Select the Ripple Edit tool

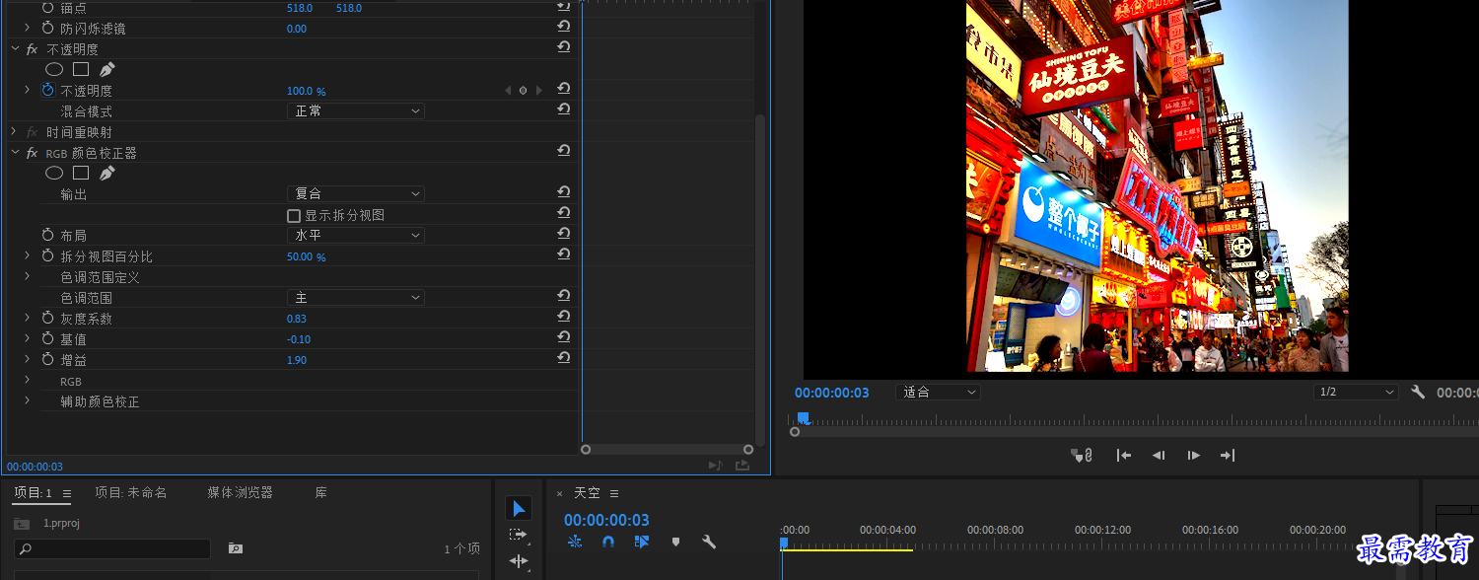(519, 561)
